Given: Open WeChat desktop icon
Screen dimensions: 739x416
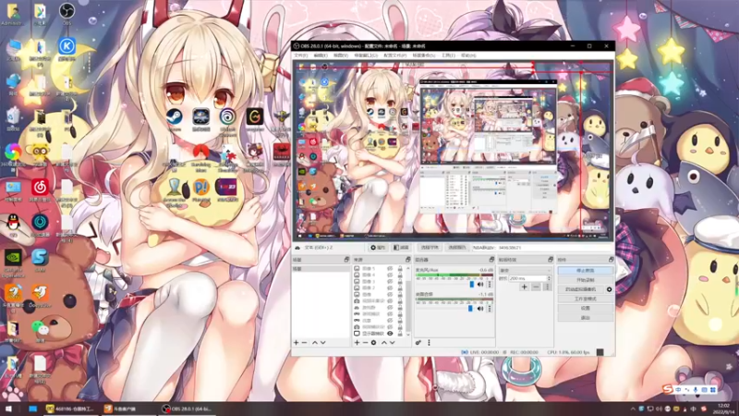Looking at the screenshot, I should tap(40, 331).
